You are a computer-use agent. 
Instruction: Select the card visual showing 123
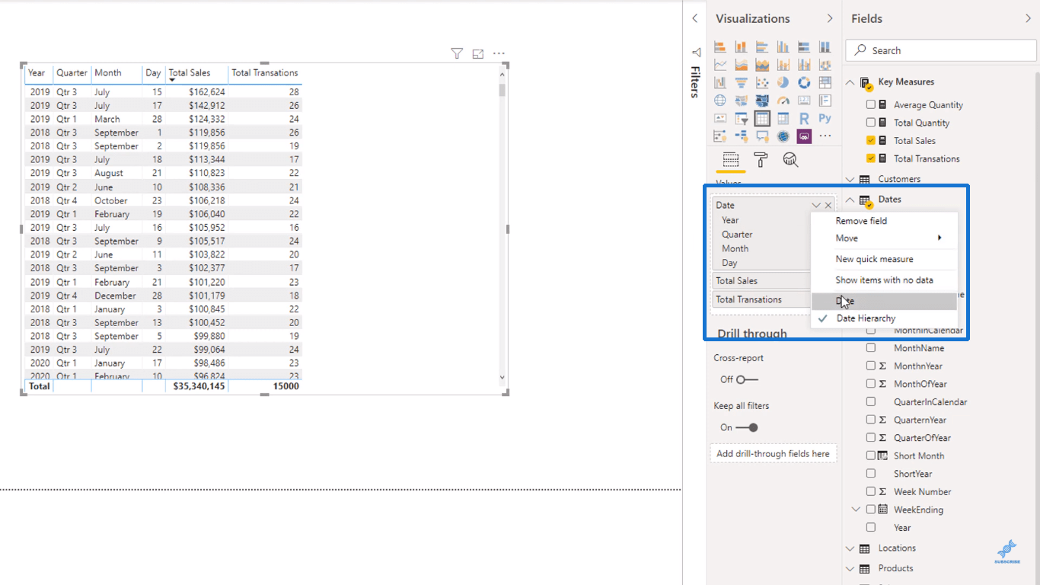(804, 100)
